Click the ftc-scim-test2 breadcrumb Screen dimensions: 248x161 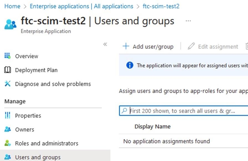tap(161, 6)
